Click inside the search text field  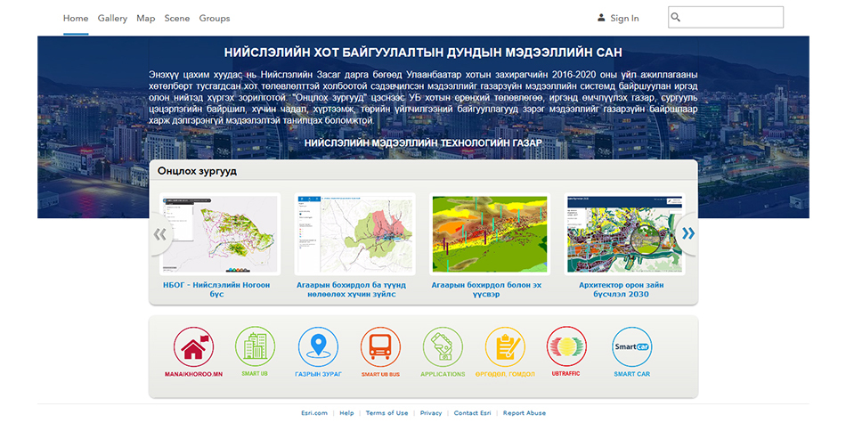732,18
